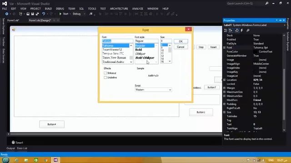Image resolution: width=291 pixels, height=163 pixels.
Task: Switch to the Error List tab
Action: pos(22,148)
